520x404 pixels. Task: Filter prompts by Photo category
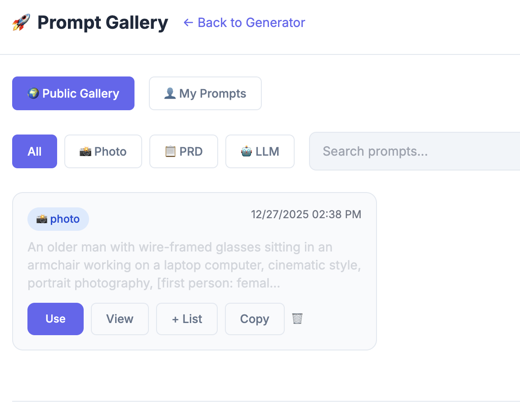tap(103, 151)
